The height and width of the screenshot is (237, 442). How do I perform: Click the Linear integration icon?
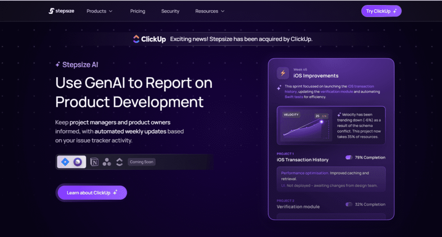(x=78, y=162)
